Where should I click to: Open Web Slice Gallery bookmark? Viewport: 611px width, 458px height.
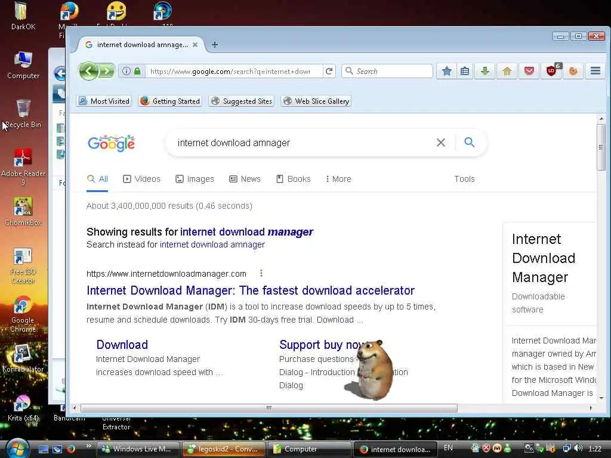[316, 101]
